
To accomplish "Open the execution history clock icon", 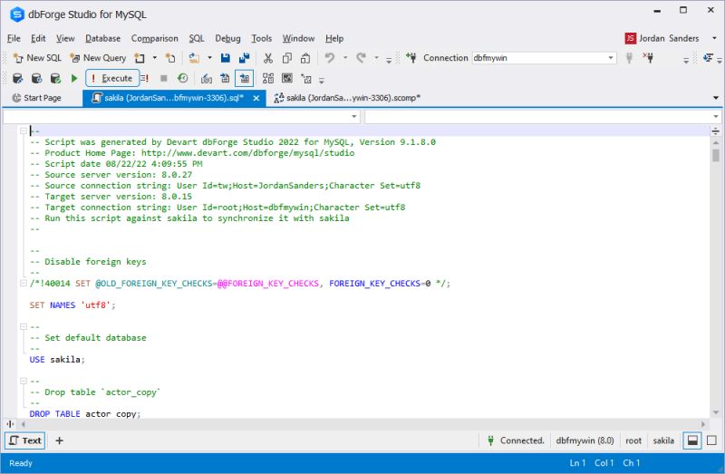I will pos(183,78).
